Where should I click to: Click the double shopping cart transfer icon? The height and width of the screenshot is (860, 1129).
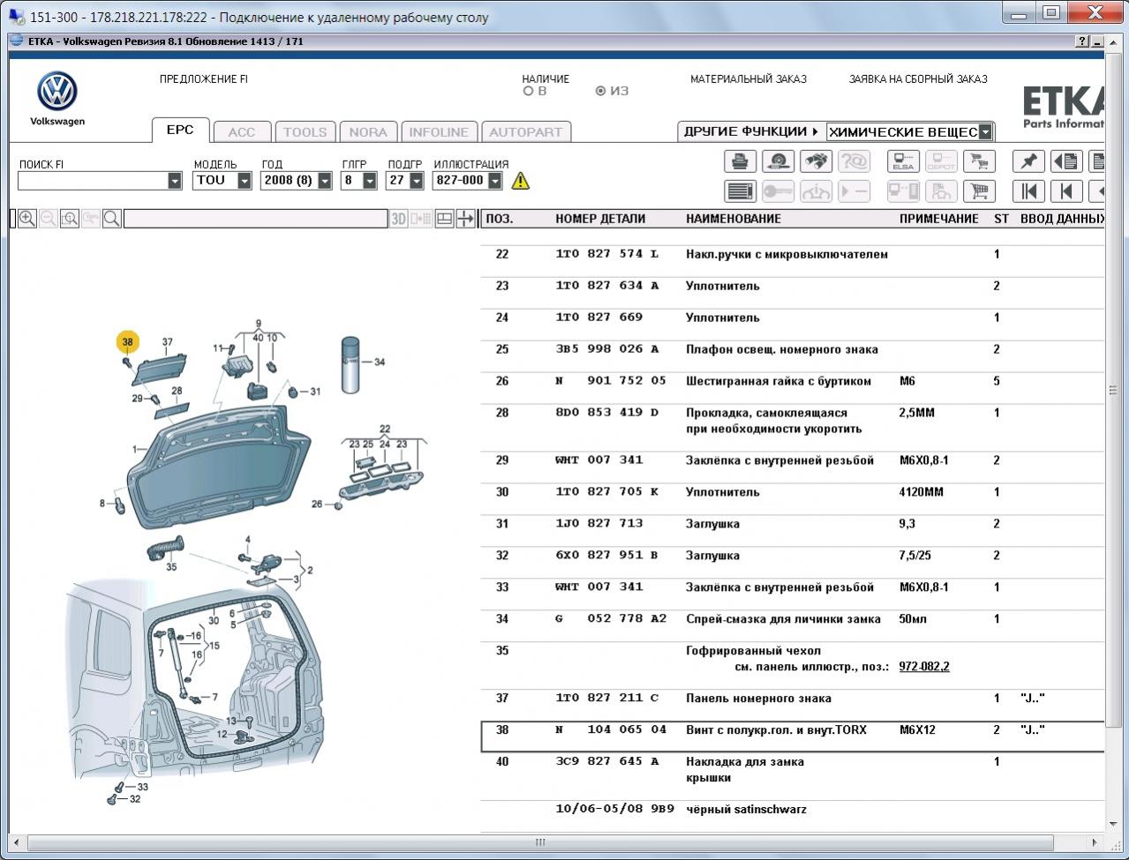pyautogui.click(x=979, y=161)
